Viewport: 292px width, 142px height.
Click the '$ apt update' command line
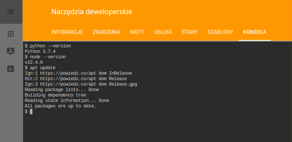tap(40, 68)
